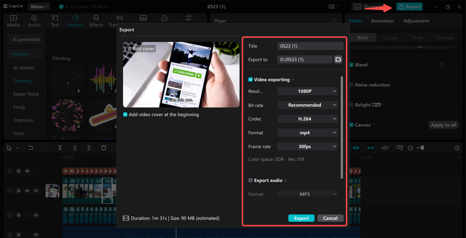Toggle Add video cover at the beginning
The height and width of the screenshot is (238, 466).
click(x=125, y=114)
